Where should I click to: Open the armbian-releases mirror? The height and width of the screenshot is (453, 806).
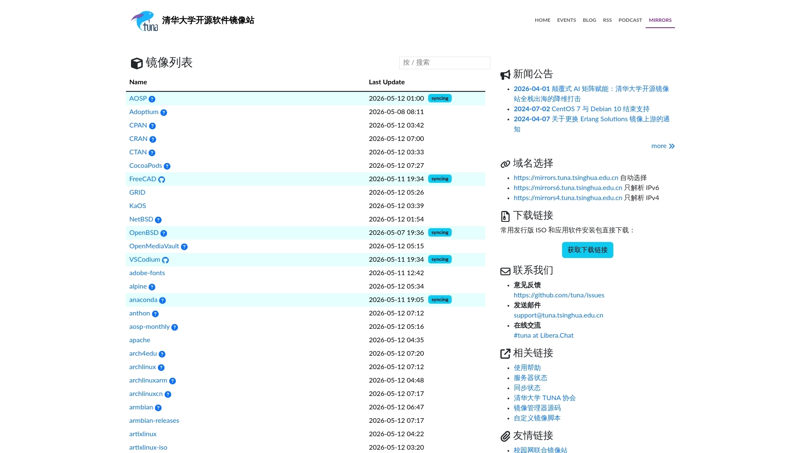(x=154, y=421)
